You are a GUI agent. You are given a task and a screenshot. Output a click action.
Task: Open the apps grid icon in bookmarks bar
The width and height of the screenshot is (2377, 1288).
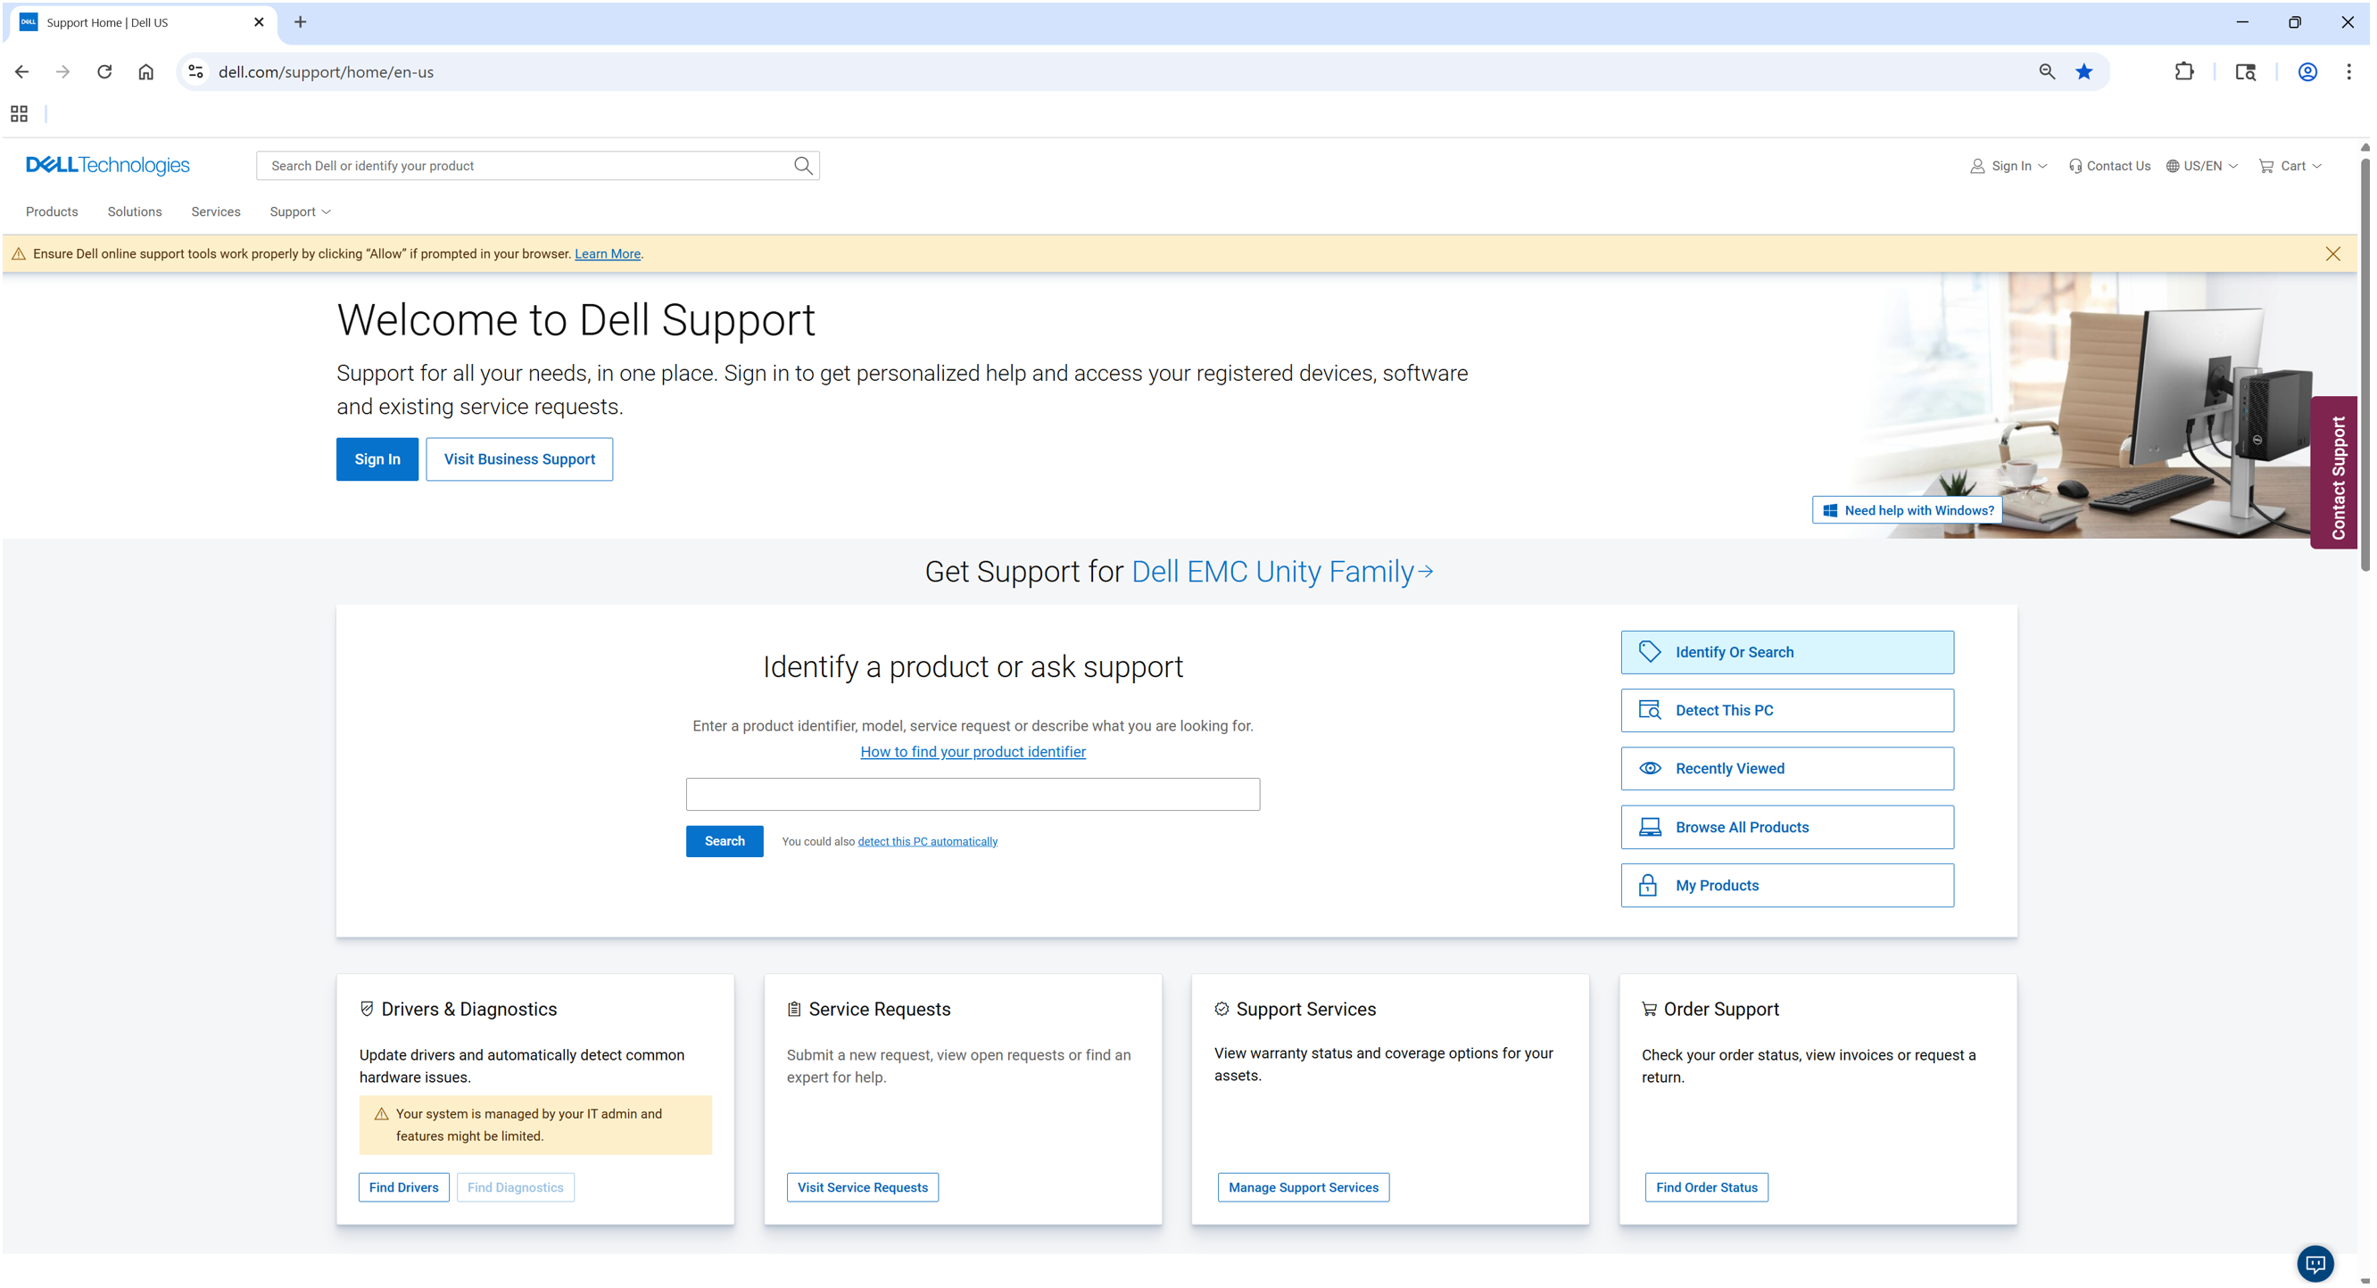(x=20, y=113)
